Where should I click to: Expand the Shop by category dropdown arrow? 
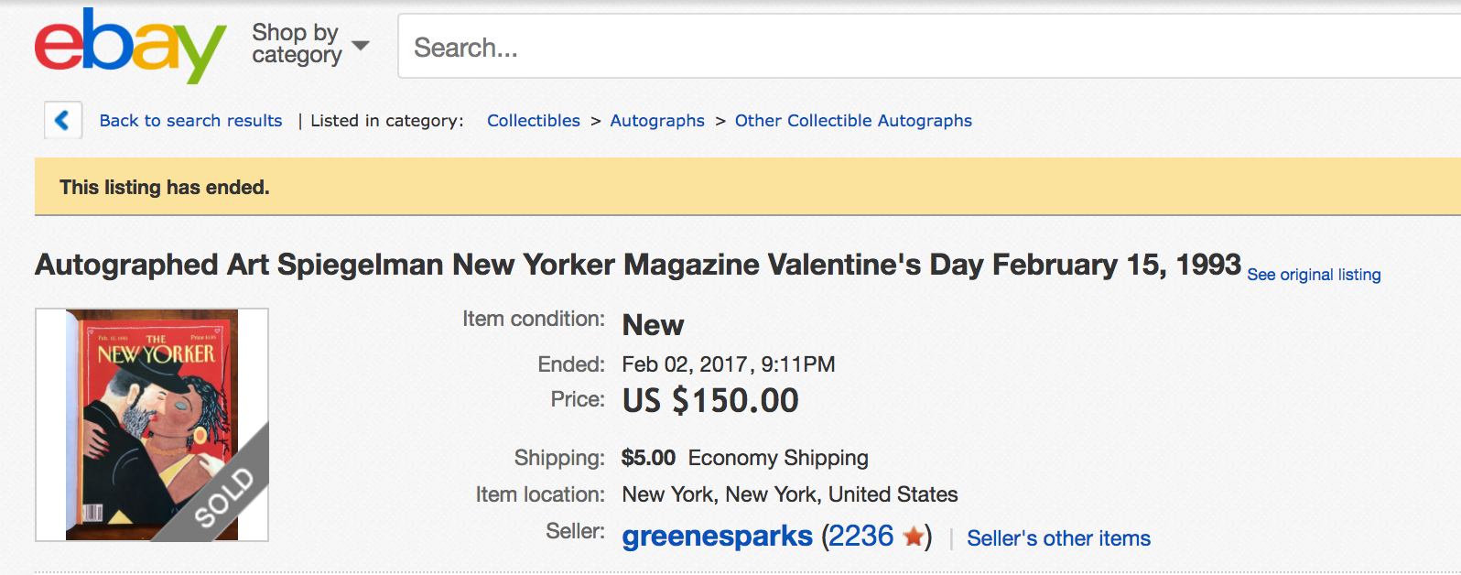361,45
